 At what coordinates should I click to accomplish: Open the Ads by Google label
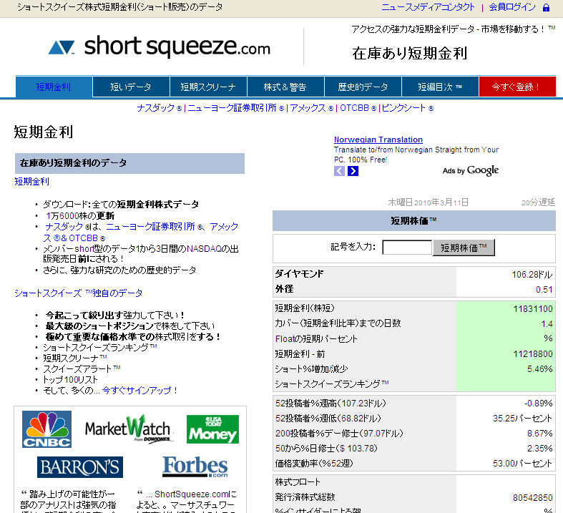[x=470, y=170]
